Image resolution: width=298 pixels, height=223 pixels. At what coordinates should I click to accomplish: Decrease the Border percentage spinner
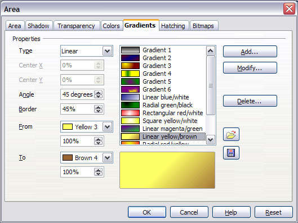tap(98, 111)
